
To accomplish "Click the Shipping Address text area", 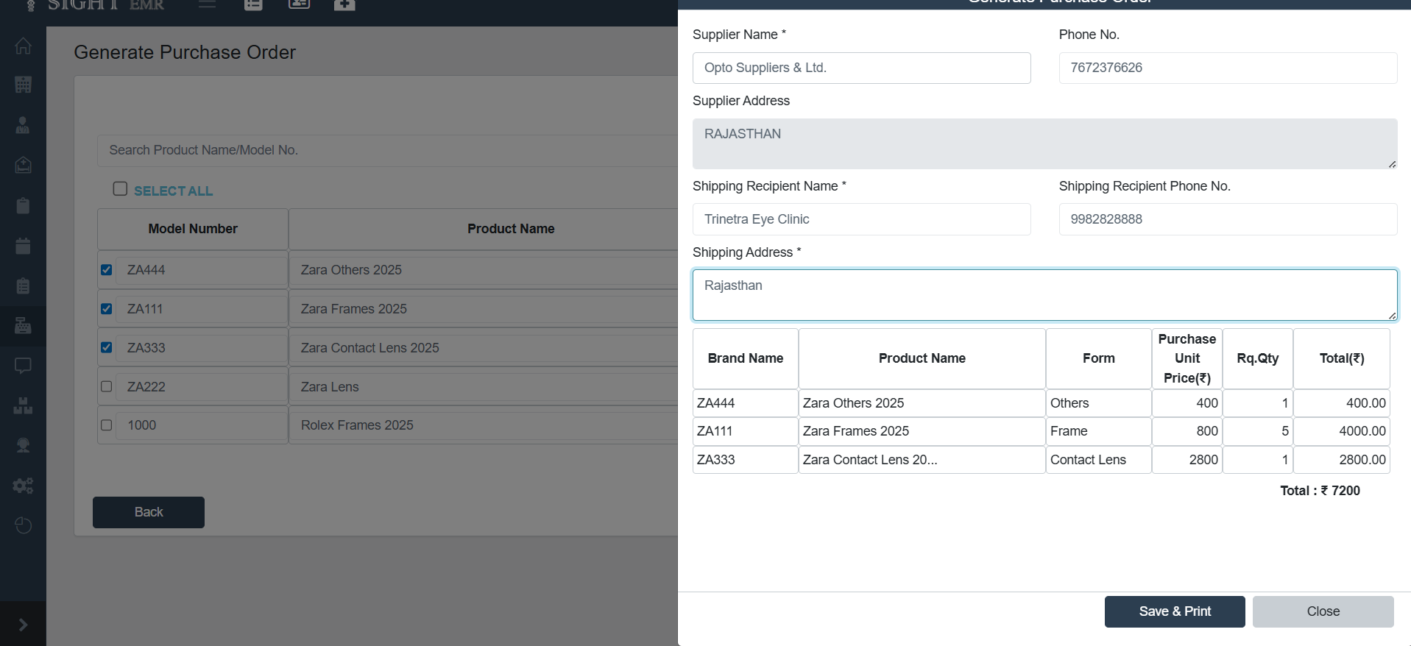I will click(x=1044, y=294).
